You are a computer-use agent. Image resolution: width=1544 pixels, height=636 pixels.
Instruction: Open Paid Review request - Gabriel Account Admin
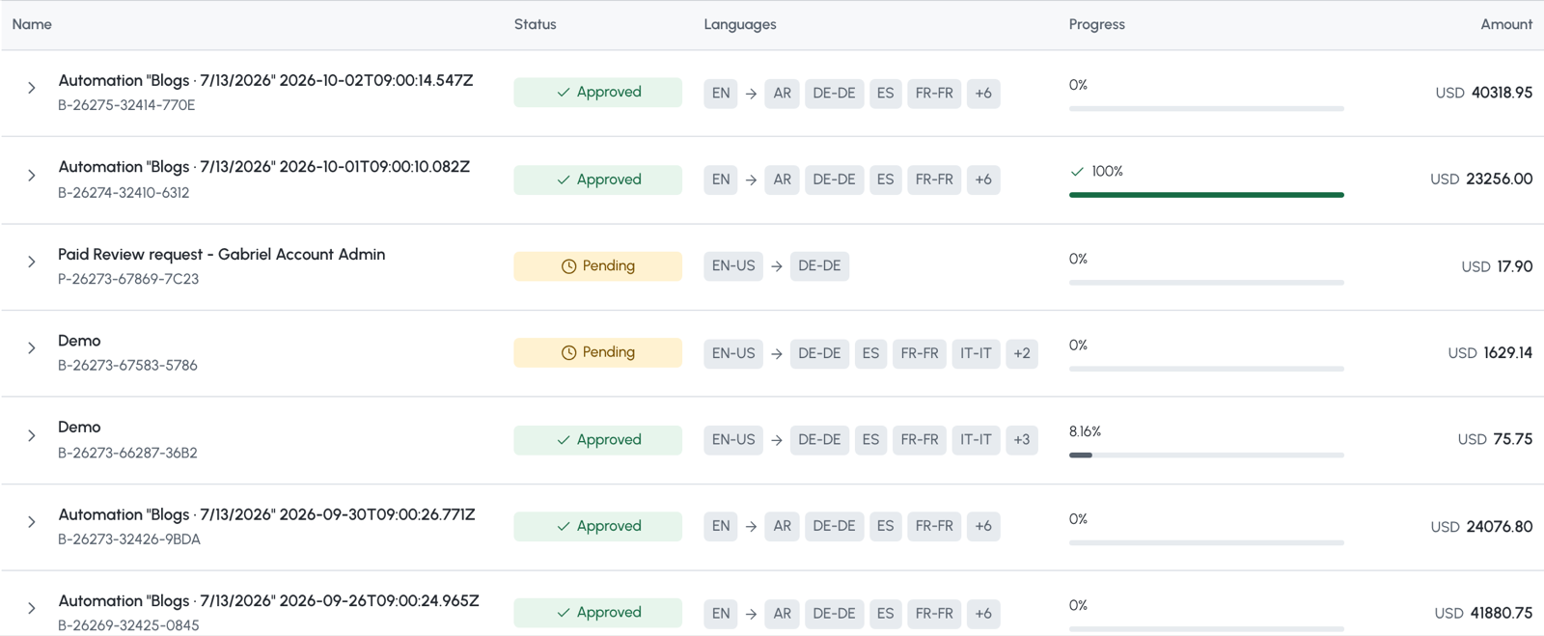221,254
